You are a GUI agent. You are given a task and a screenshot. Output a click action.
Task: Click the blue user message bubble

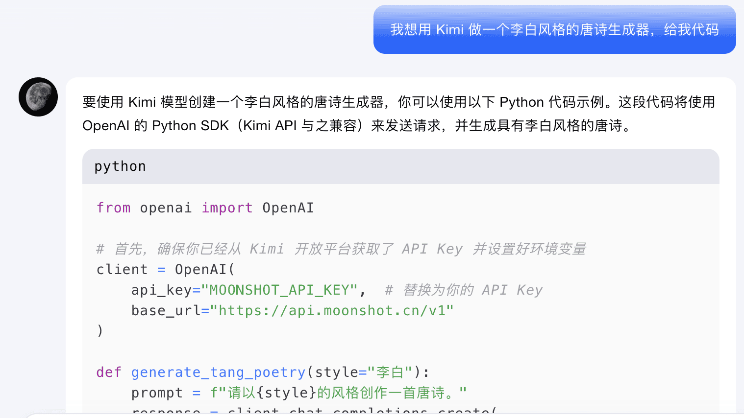pyautogui.click(x=554, y=30)
